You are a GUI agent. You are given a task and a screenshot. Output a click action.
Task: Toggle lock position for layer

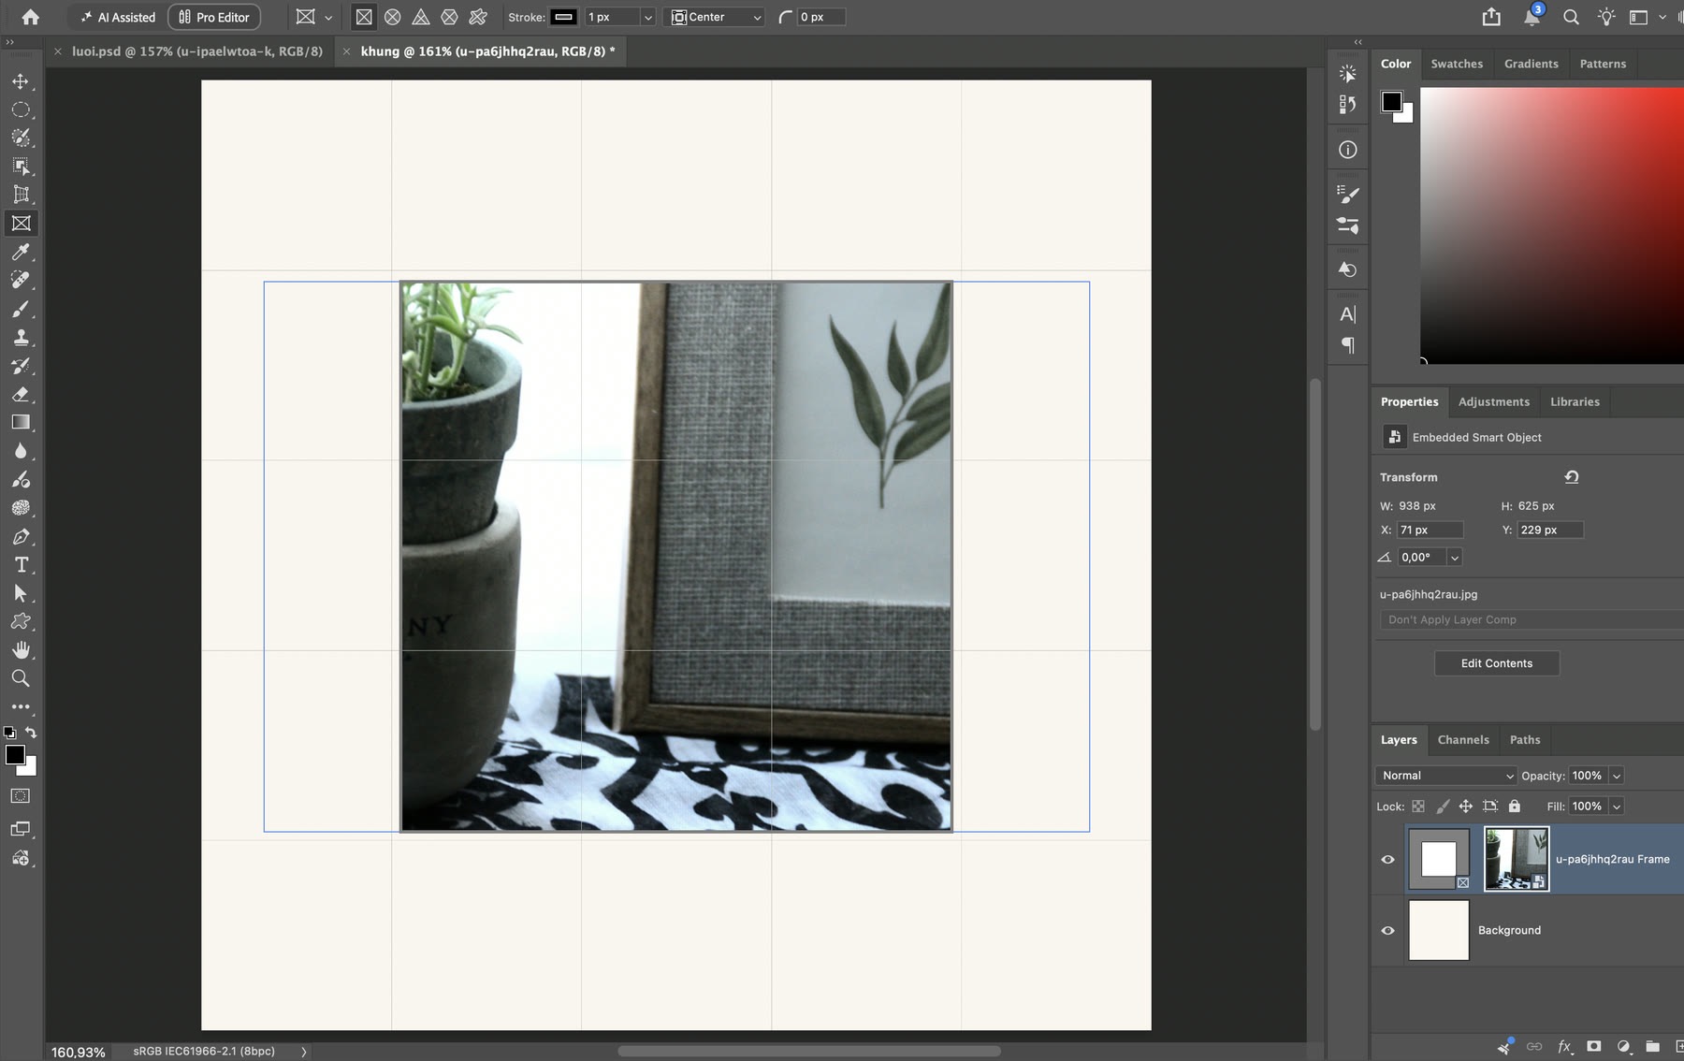[x=1466, y=806]
